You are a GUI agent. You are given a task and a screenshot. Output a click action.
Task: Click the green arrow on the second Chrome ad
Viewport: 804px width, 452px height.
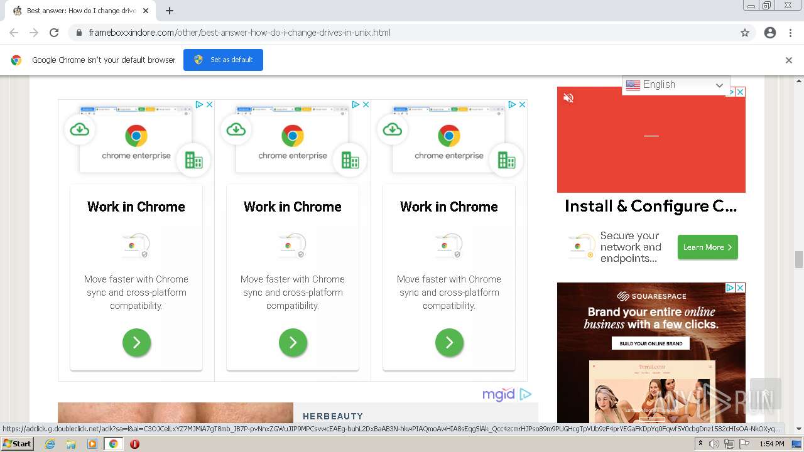pos(293,343)
